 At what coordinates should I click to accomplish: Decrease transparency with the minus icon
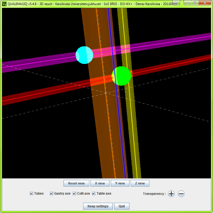(181, 194)
